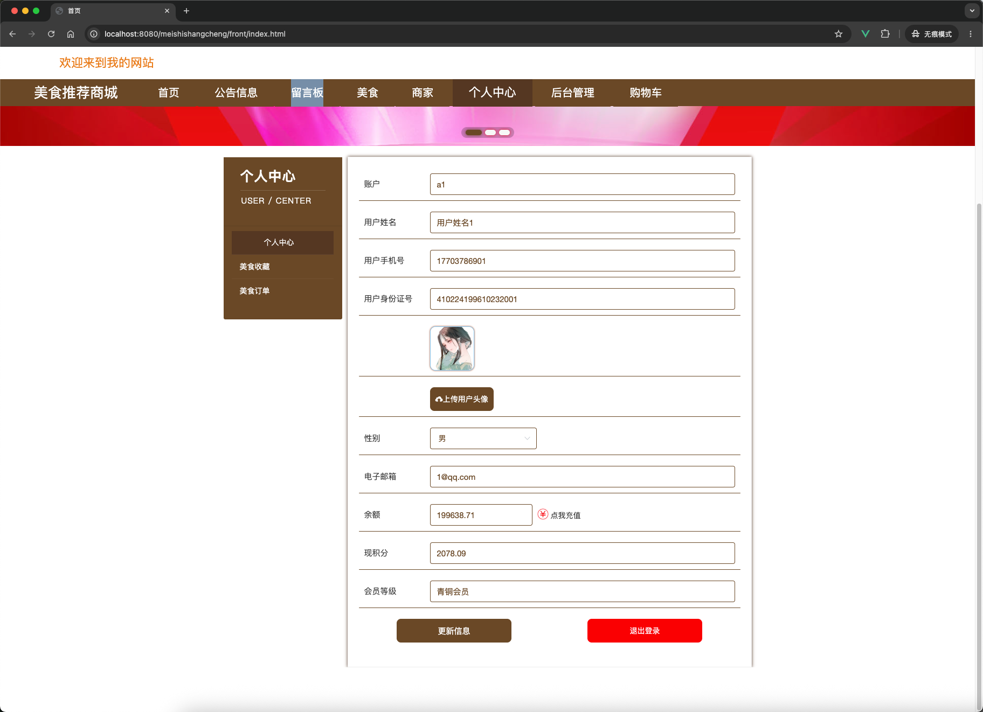Click the 会员等级 input field
The height and width of the screenshot is (712, 983).
click(x=583, y=591)
